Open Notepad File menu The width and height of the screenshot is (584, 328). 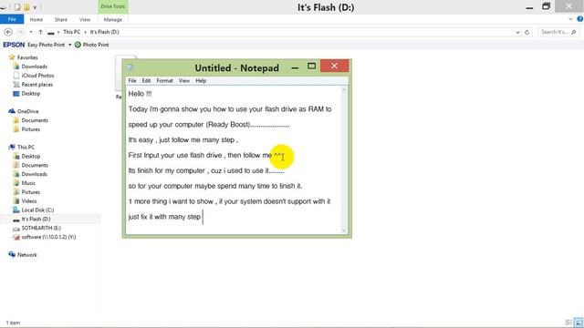(x=132, y=81)
